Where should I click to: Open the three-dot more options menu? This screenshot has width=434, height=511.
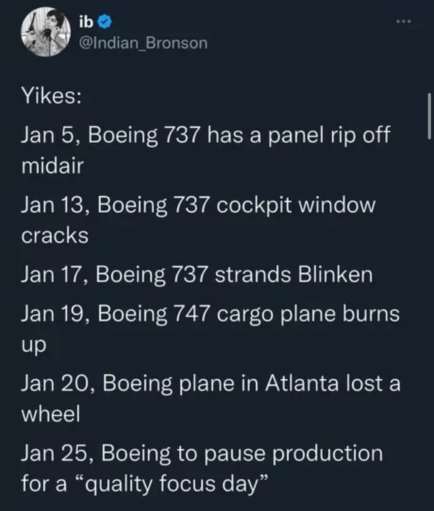pos(403,22)
